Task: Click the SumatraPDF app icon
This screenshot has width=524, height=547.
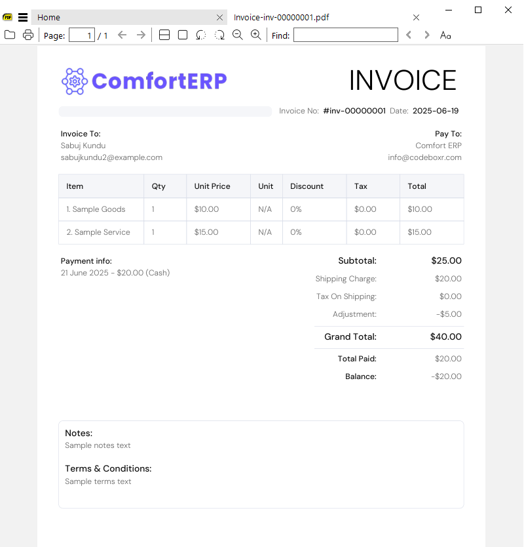Action: point(7,17)
